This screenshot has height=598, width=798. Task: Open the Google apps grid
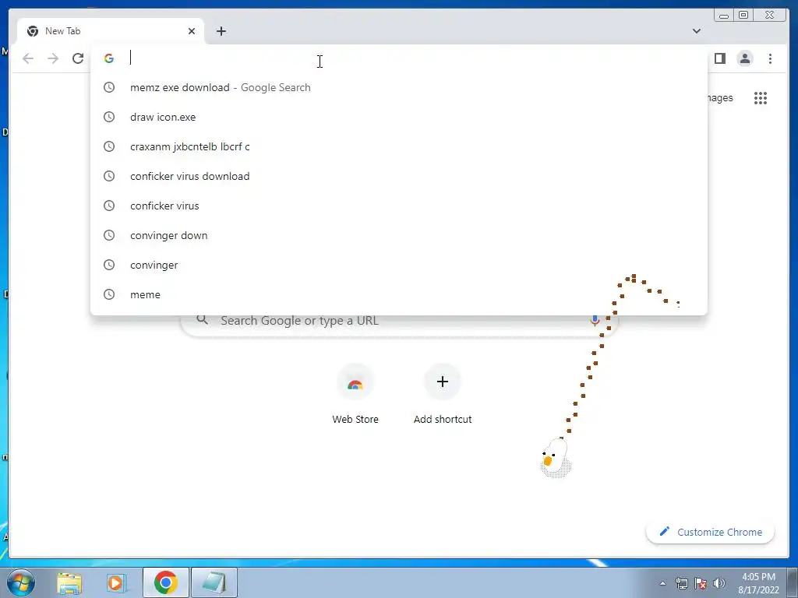[x=761, y=98]
